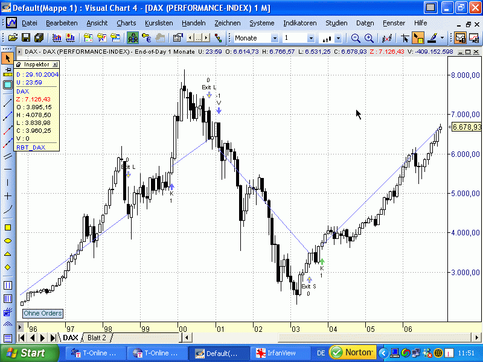The image size is (483, 362).
Task: Select the yellow diamond shape tool
Action: point(8,267)
